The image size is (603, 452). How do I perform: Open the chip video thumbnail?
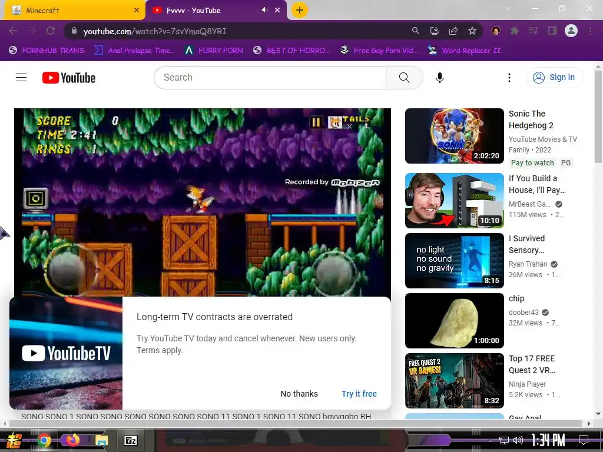[x=455, y=321]
